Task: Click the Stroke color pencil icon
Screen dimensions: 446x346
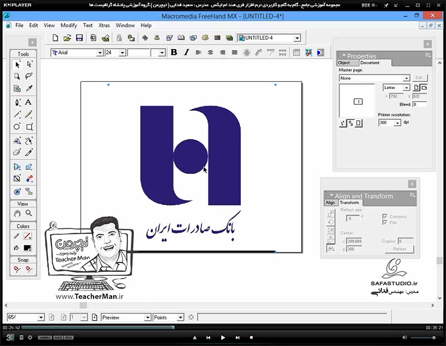Action: pos(17,236)
